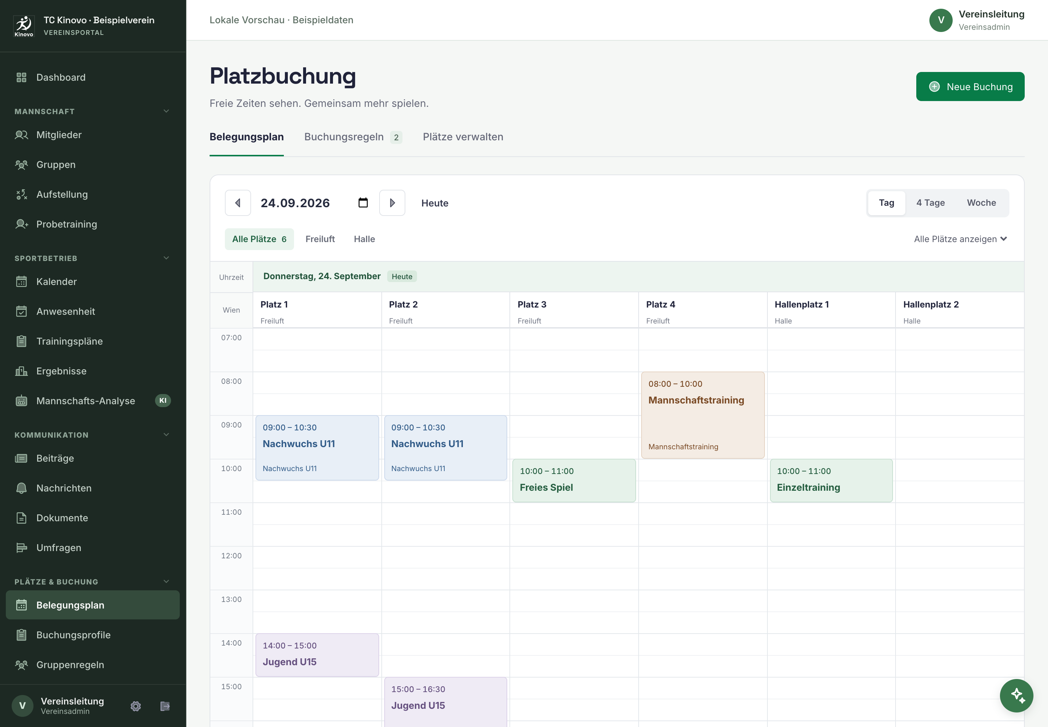Open the Ergebnisse page
Screen dimensions: 1048x727
click(x=92, y=371)
